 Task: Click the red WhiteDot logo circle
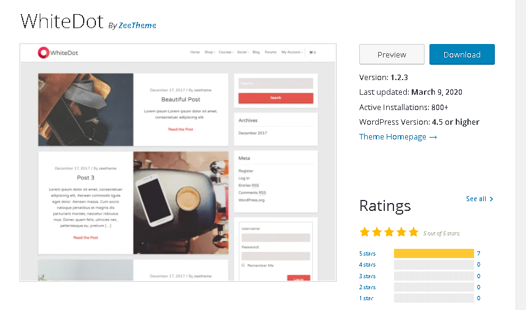pyautogui.click(x=43, y=53)
